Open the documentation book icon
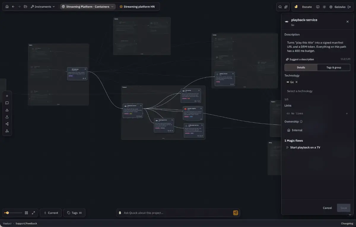 point(318,7)
